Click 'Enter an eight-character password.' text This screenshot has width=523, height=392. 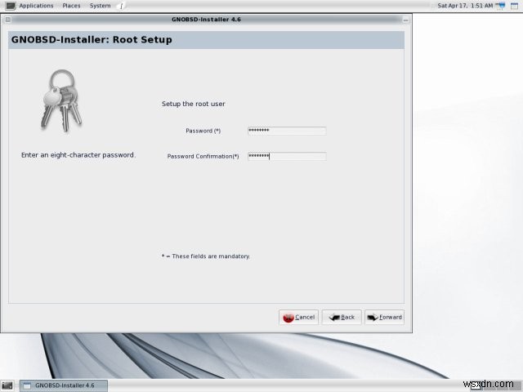tap(78, 155)
